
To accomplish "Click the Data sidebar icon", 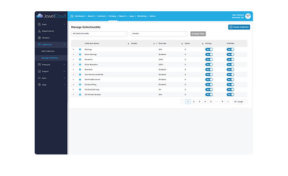I will point(40,24).
